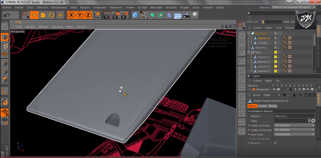This screenshot has height=158, width=321.
Task: Open the Herramientas menu
Action: [x=59, y=8]
